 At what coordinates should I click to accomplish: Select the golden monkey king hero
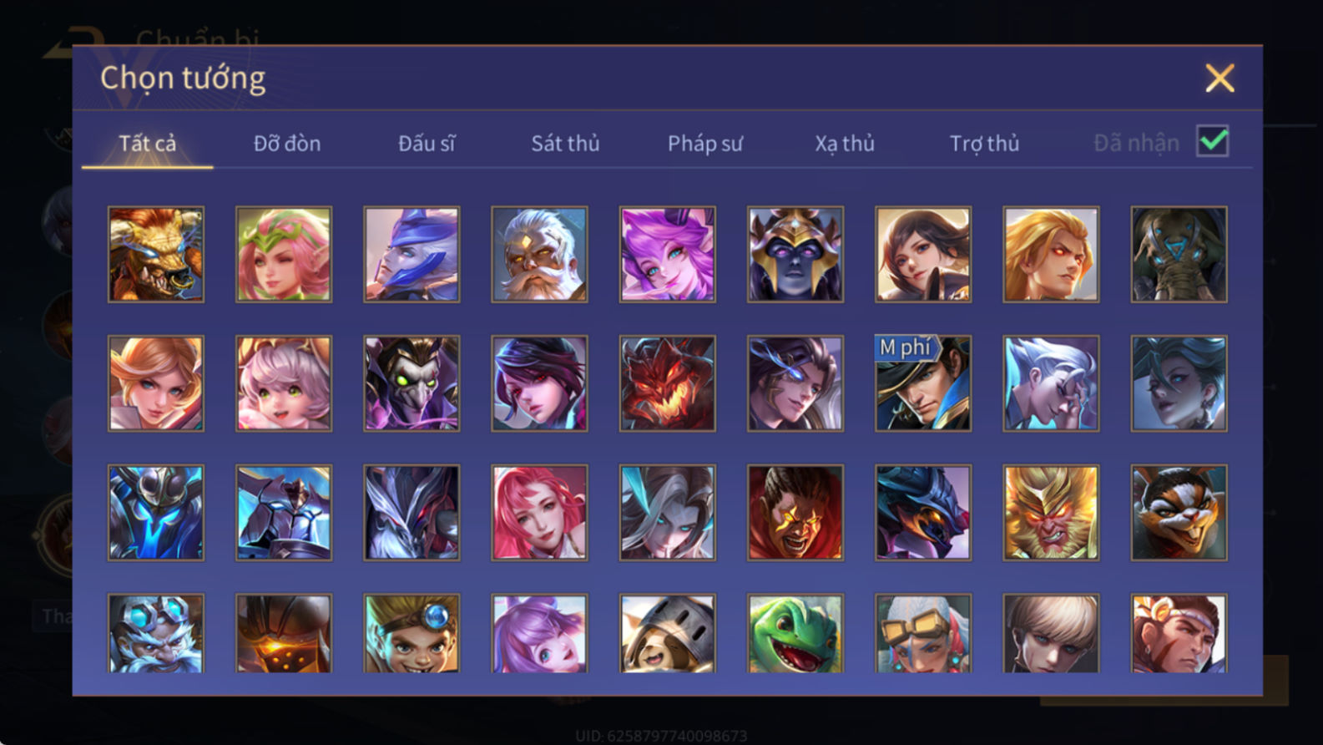pos(1051,513)
